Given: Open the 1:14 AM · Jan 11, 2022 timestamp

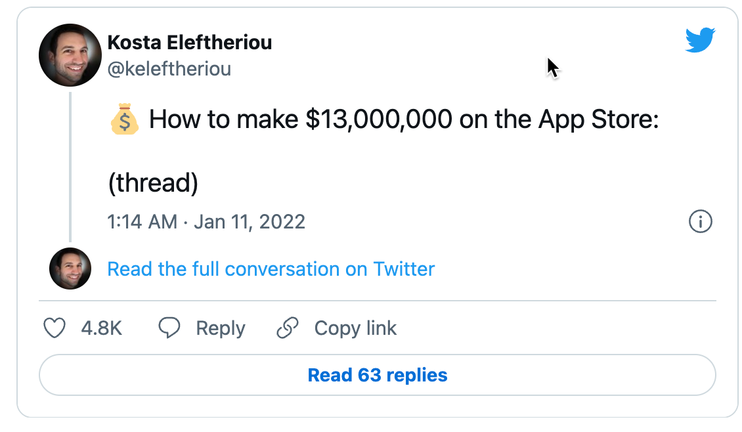Looking at the screenshot, I should [x=206, y=222].
